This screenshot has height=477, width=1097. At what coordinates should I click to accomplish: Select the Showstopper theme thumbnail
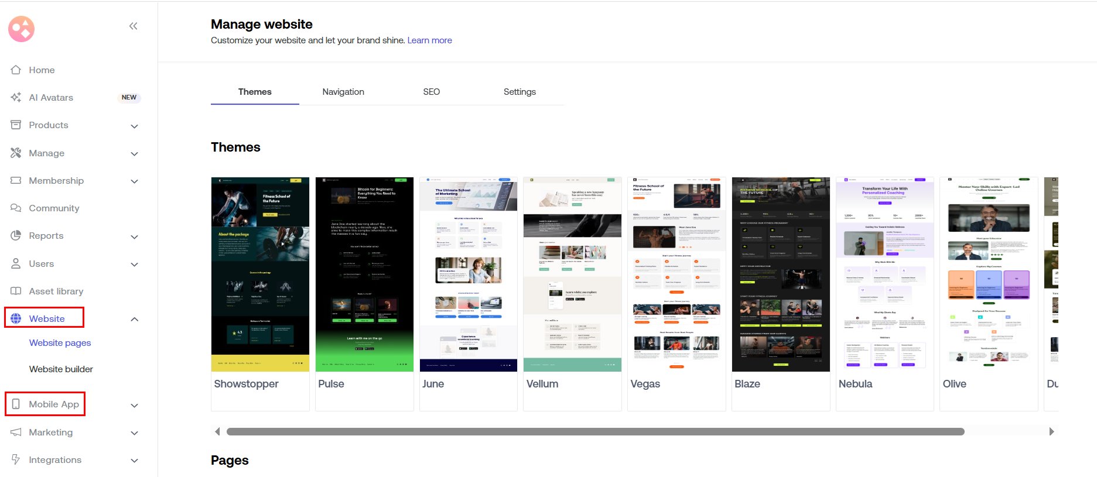click(260, 274)
